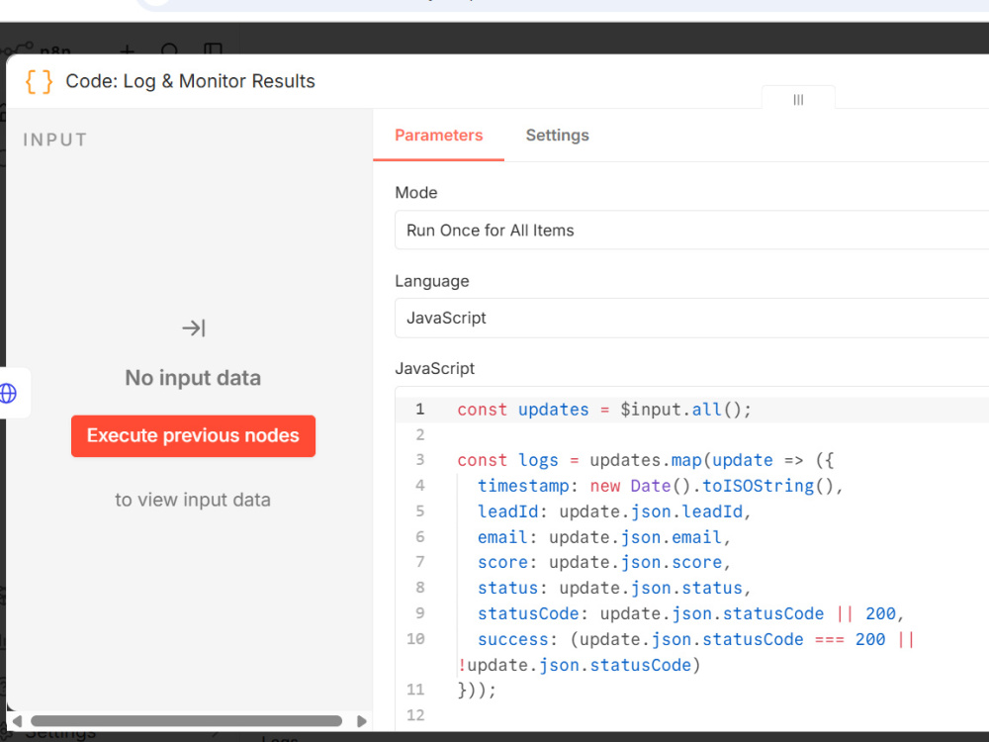Click code line 1 const updates
Viewport: 989px width, 742px height.
pos(604,411)
